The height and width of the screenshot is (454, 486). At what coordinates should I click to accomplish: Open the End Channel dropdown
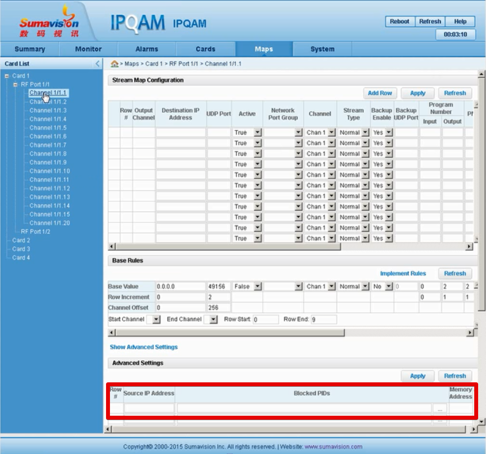(x=213, y=320)
